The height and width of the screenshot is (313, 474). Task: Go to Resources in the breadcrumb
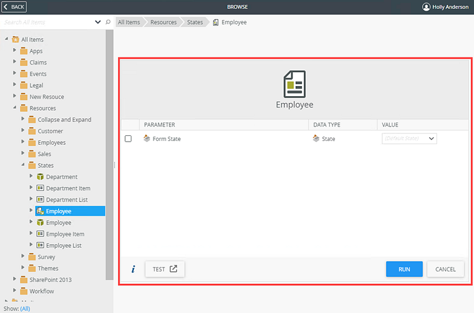point(164,22)
